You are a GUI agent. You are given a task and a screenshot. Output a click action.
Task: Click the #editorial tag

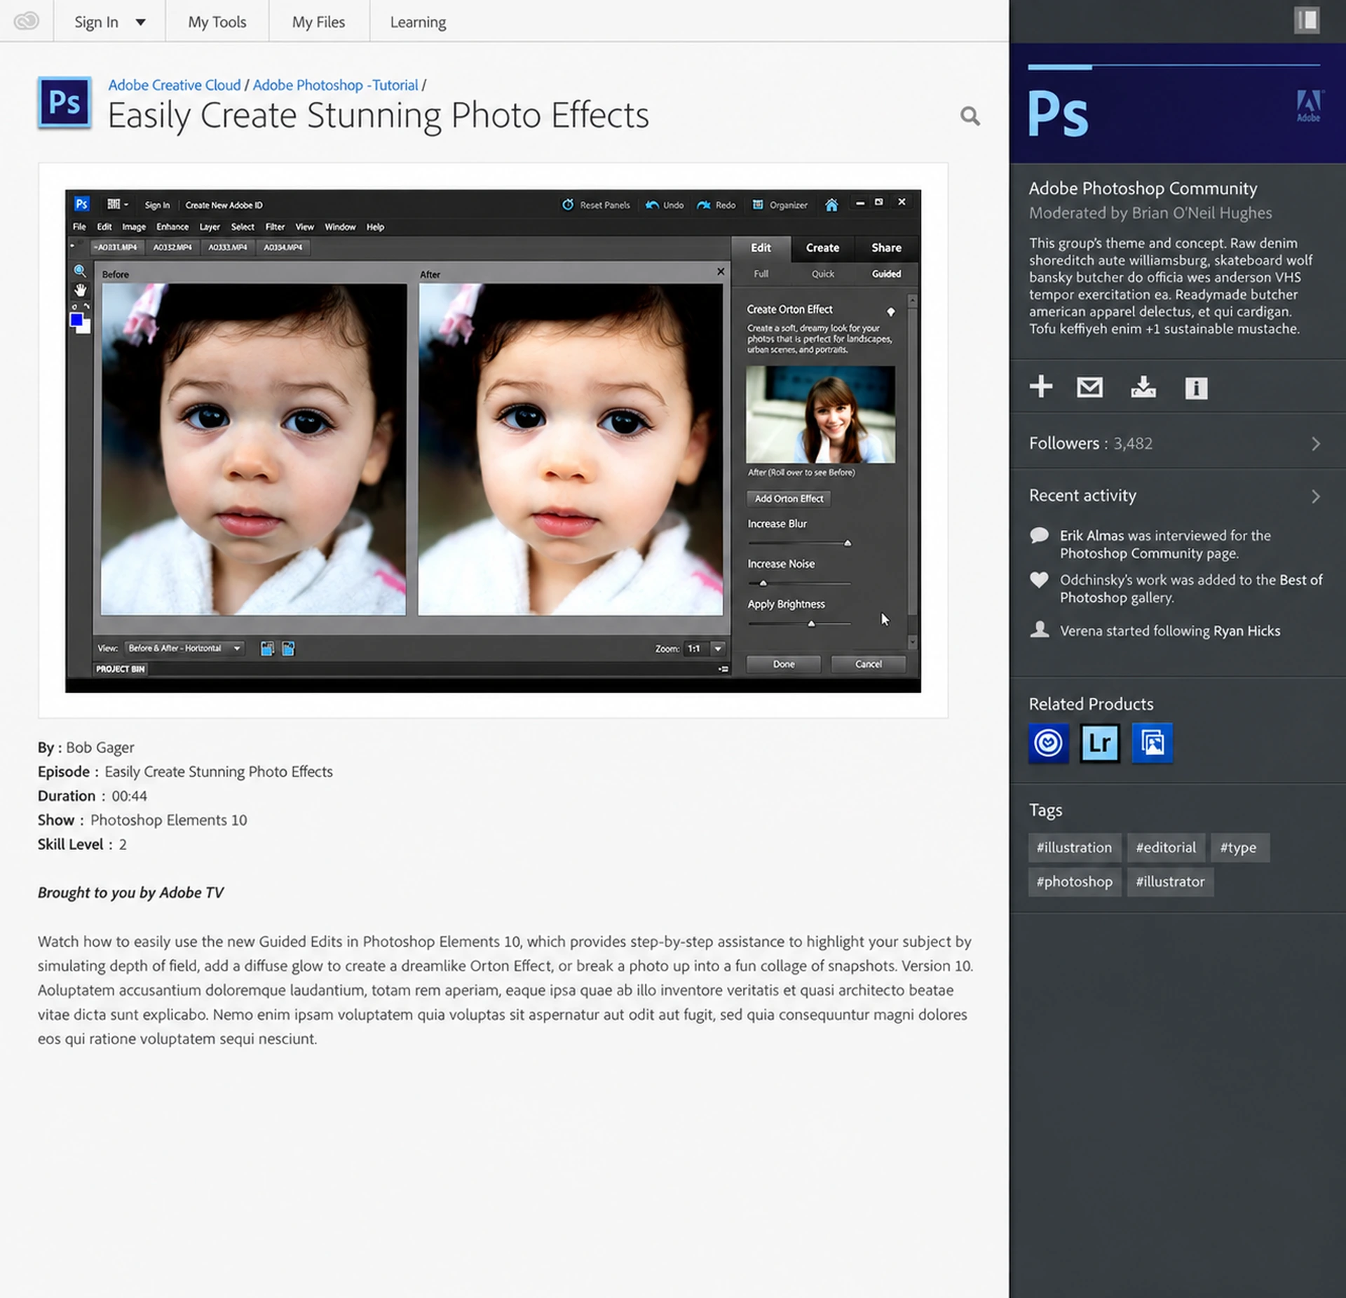(x=1165, y=847)
